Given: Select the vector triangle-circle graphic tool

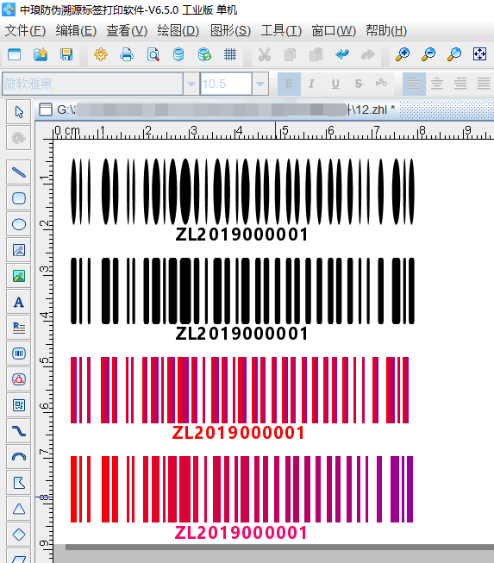Looking at the screenshot, I should click(x=19, y=379).
